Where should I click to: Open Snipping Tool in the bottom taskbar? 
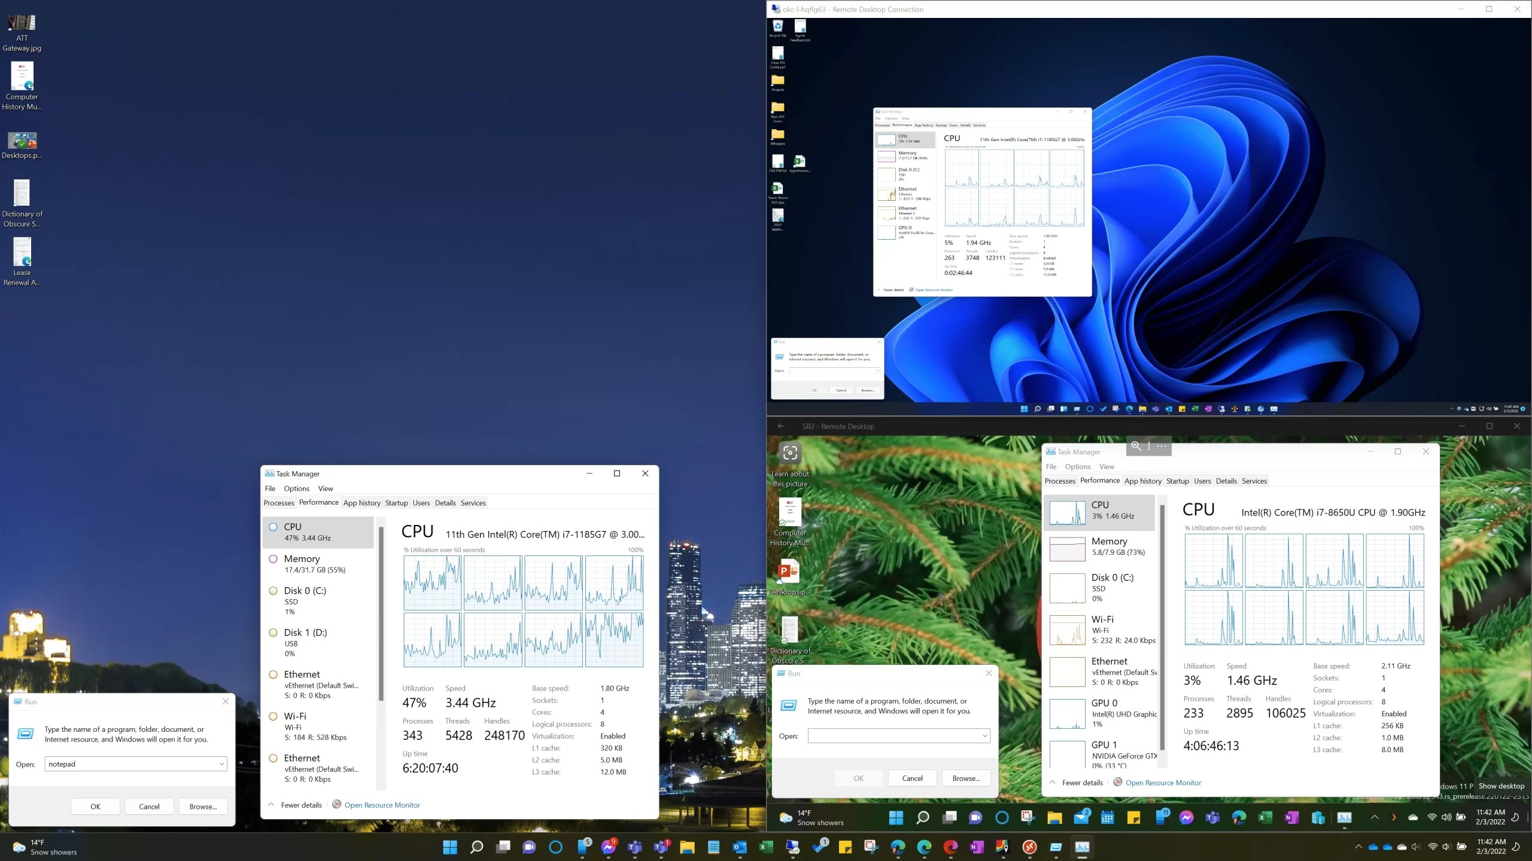[870, 847]
